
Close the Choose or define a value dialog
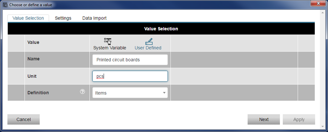coord(316,4)
